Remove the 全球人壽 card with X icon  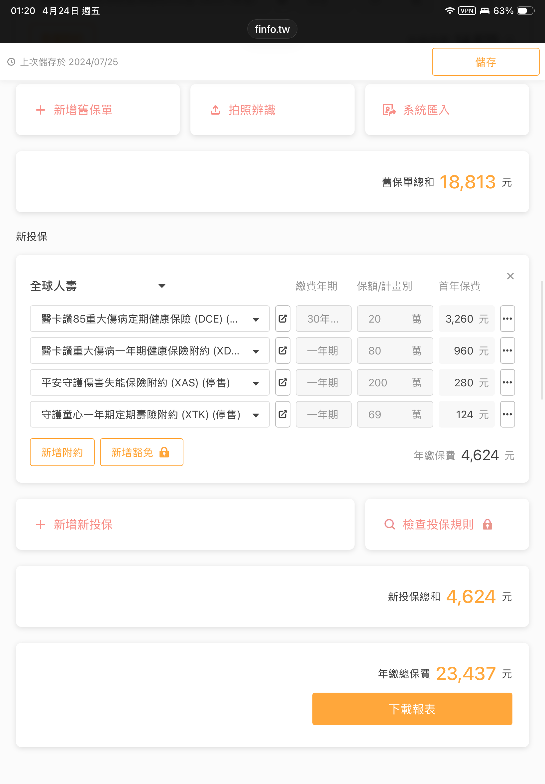point(510,276)
